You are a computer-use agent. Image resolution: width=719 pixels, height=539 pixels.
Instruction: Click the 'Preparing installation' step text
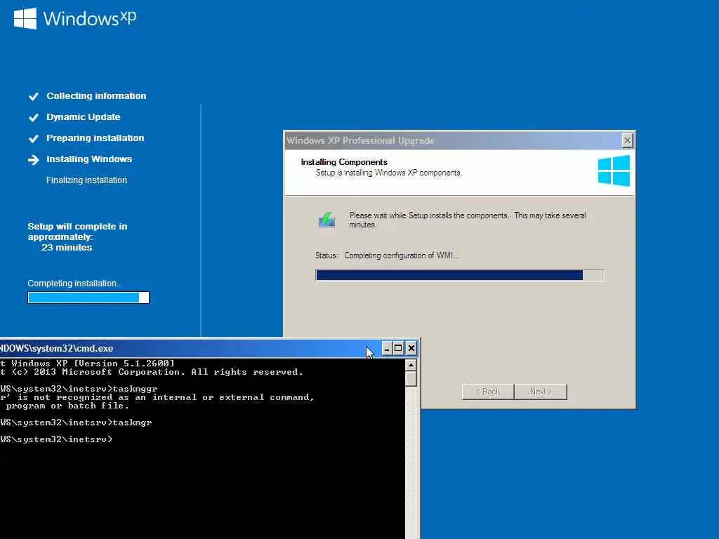(95, 138)
